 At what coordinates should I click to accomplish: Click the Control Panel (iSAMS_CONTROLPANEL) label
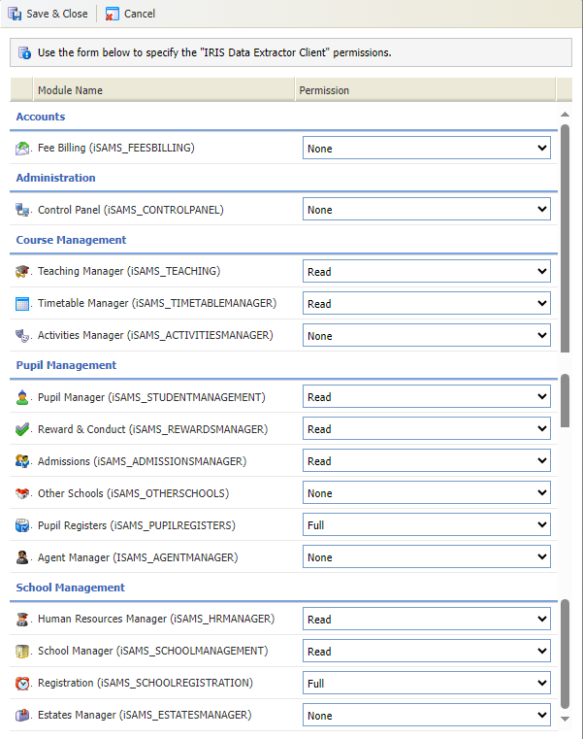(x=130, y=210)
